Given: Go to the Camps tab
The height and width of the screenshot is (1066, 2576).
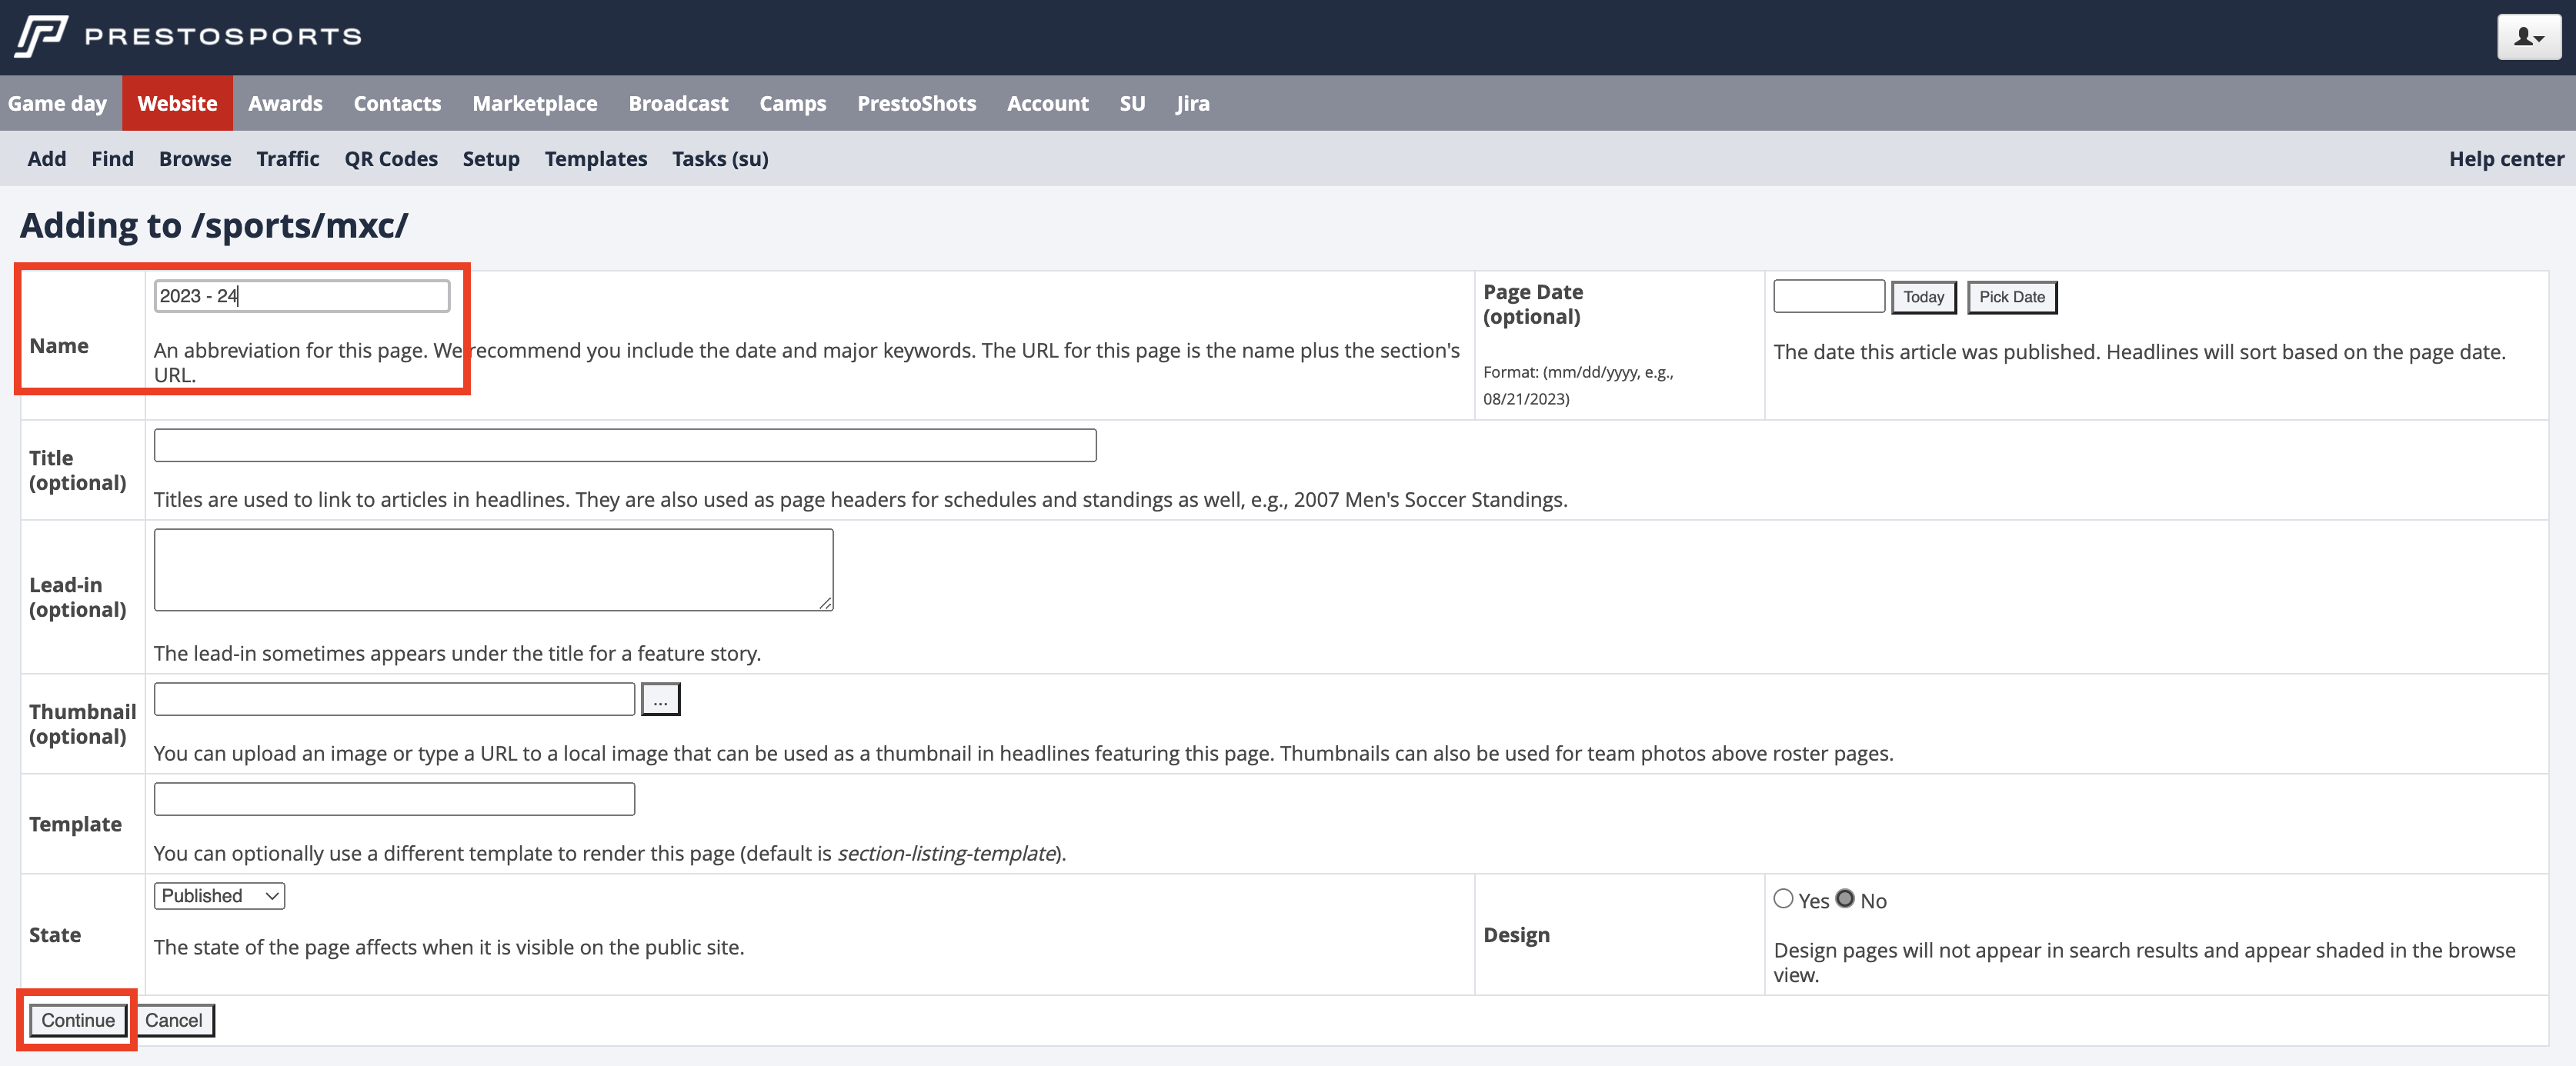Looking at the screenshot, I should pos(792,103).
